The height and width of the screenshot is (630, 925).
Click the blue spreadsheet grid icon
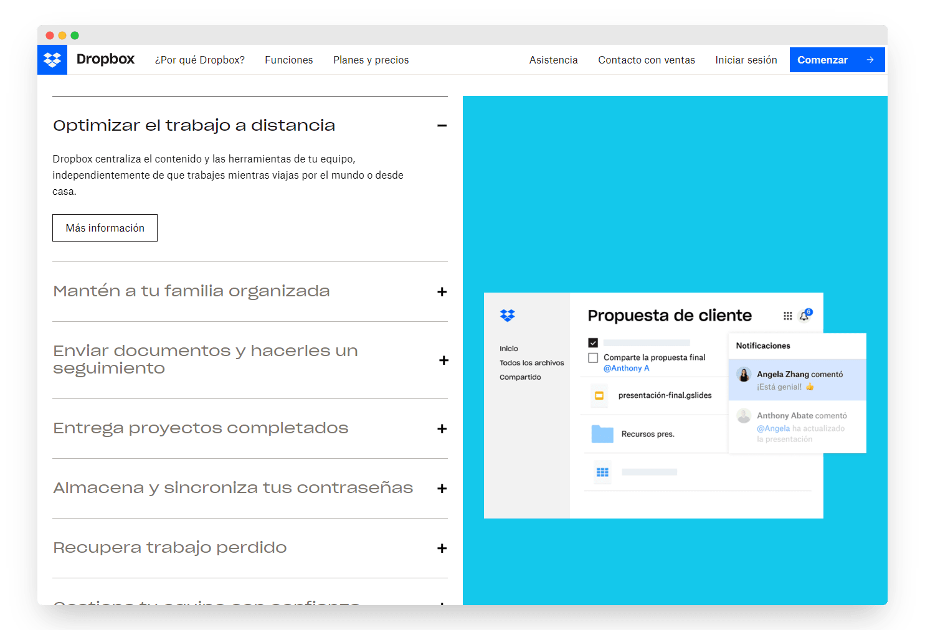tap(602, 472)
